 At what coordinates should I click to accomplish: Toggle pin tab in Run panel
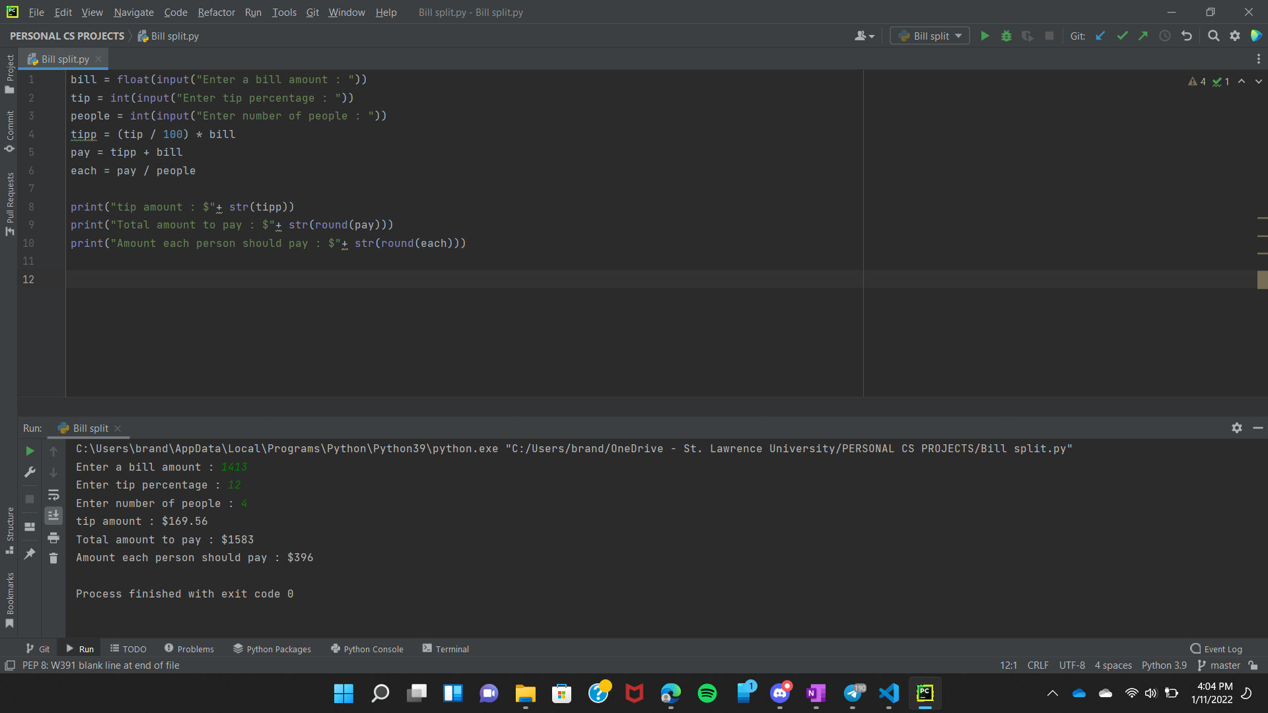pos(30,554)
